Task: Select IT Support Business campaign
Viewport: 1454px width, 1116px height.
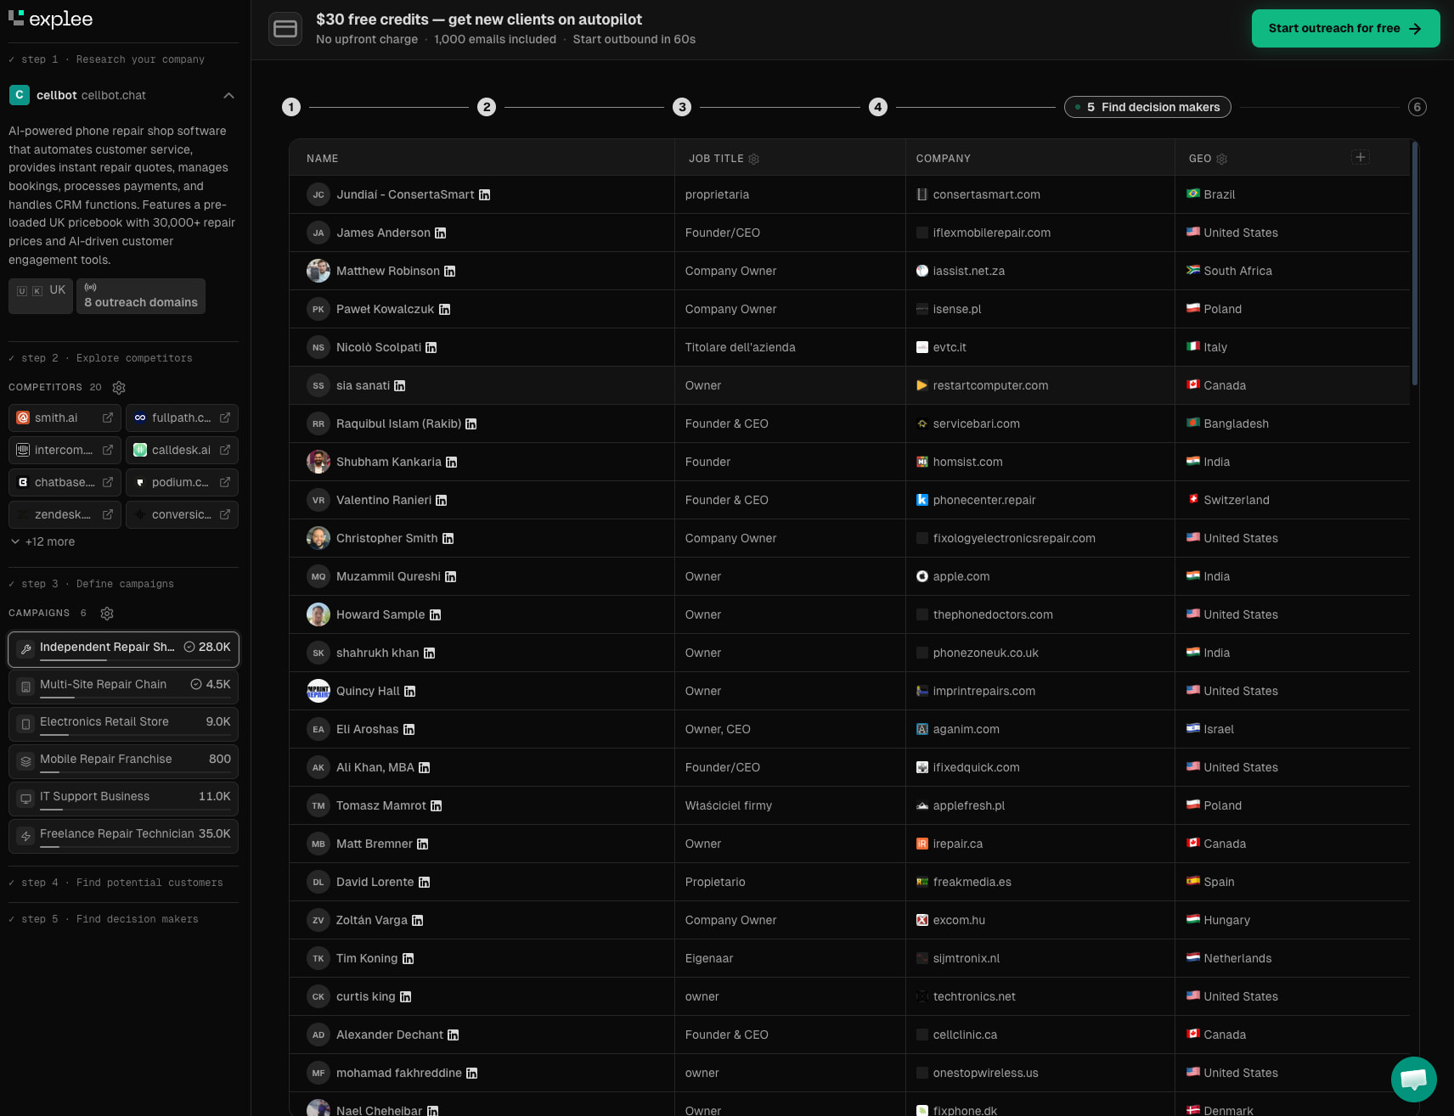Action: click(124, 799)
